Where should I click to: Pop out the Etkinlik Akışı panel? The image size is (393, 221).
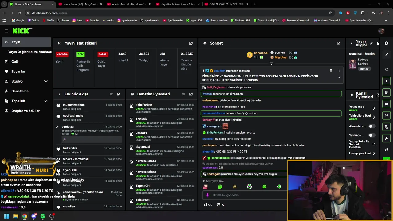click(x=119, y=94)
